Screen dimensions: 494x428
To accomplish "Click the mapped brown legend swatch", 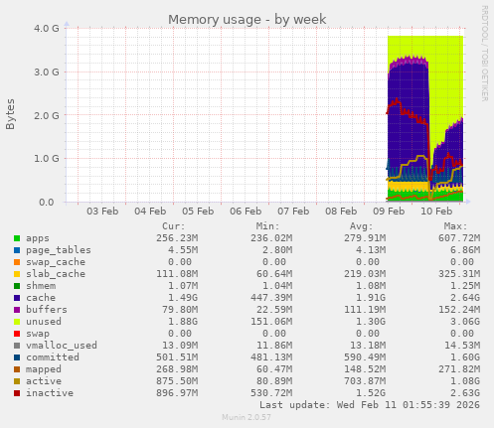I will [17, 369].
